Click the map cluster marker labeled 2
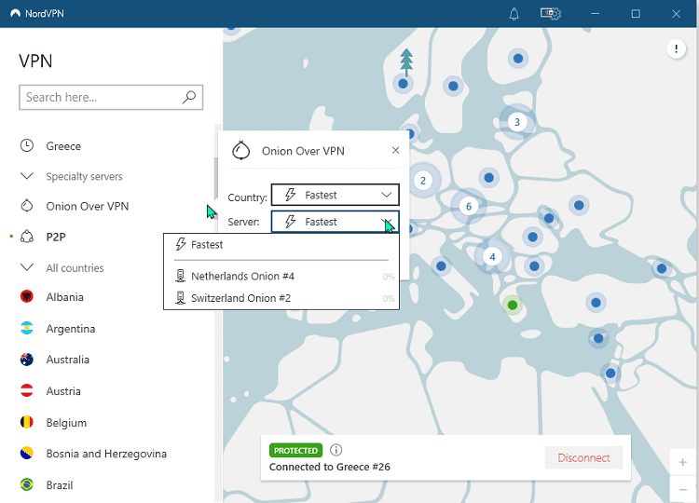This screenshot has height=503, width=699. [423, 181]
